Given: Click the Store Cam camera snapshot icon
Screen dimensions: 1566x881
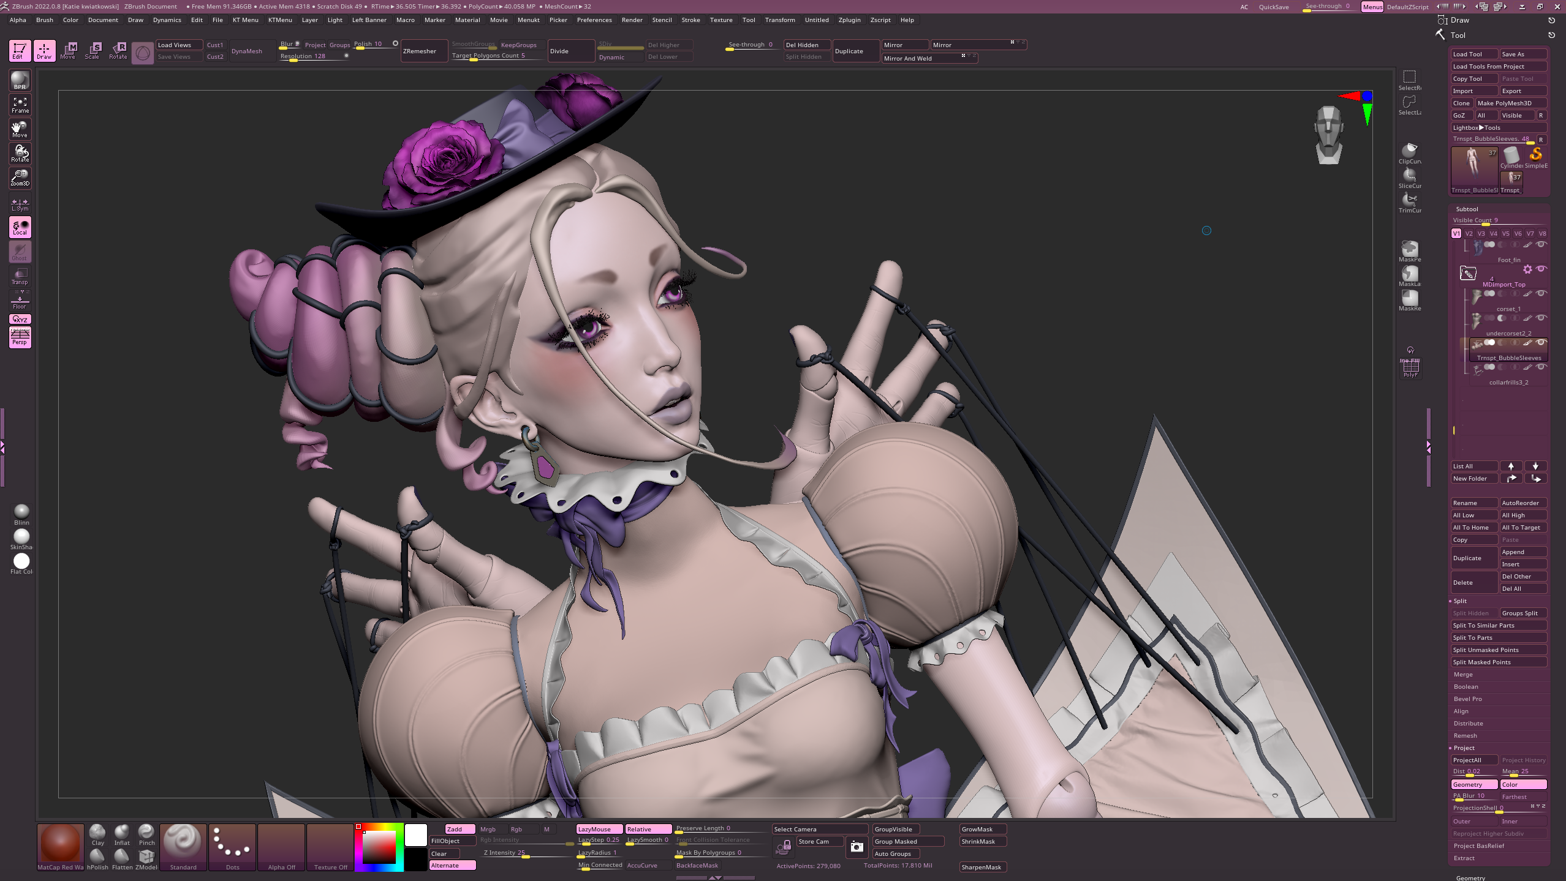Looking at the screenshot, I should (x=856, y=847).
